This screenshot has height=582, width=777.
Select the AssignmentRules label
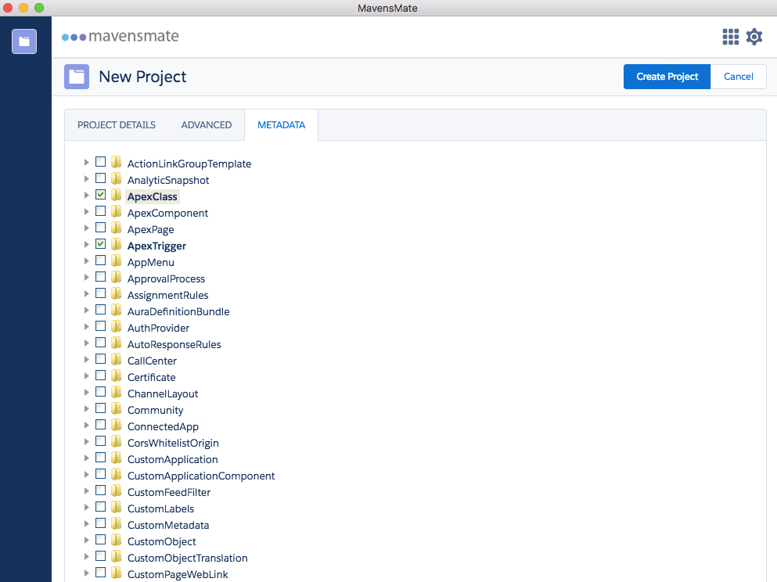(x=167, y=295)
